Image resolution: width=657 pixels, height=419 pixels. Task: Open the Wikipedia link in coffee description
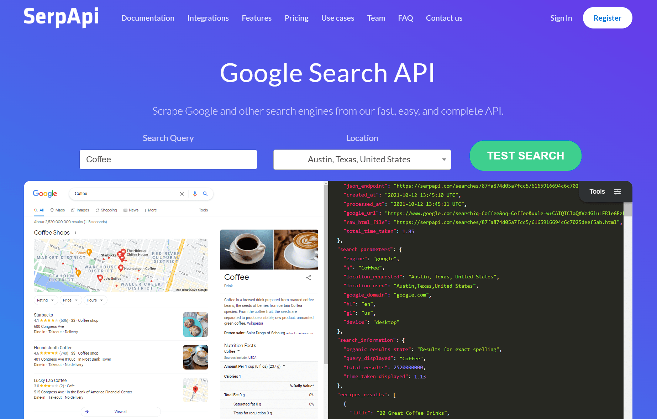(255, 323)
